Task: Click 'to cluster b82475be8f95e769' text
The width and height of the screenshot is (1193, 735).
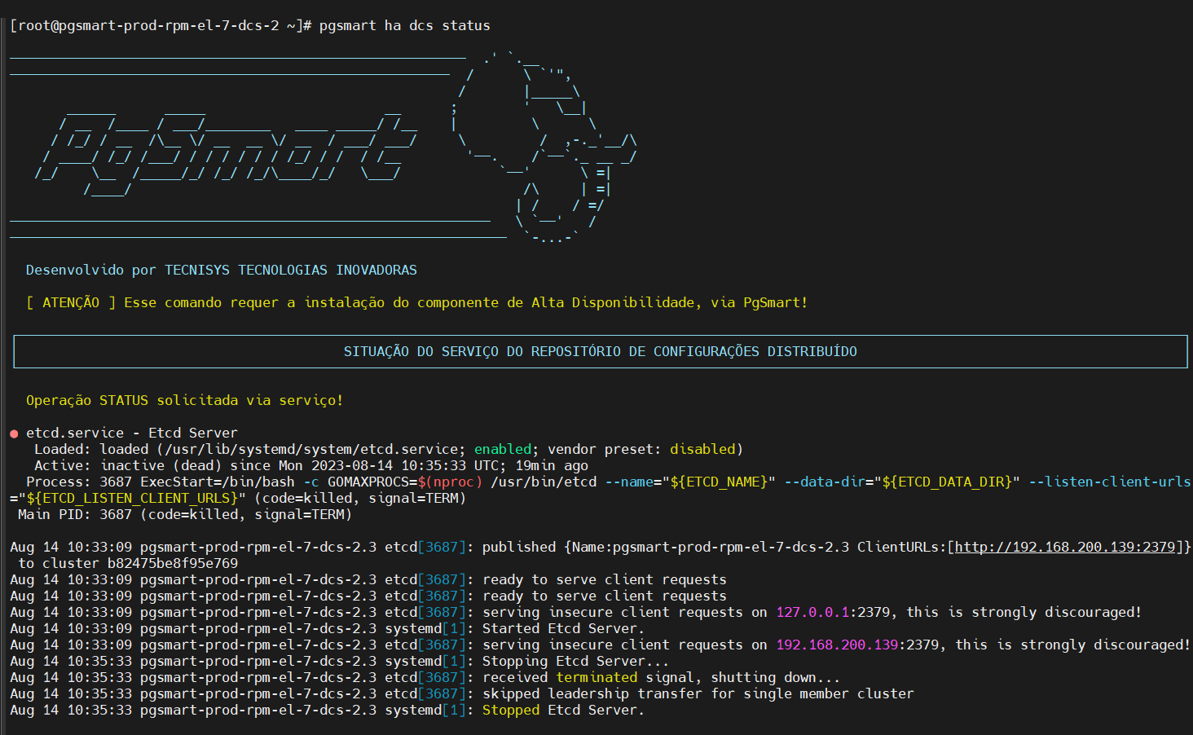Action: coord(128,563)
